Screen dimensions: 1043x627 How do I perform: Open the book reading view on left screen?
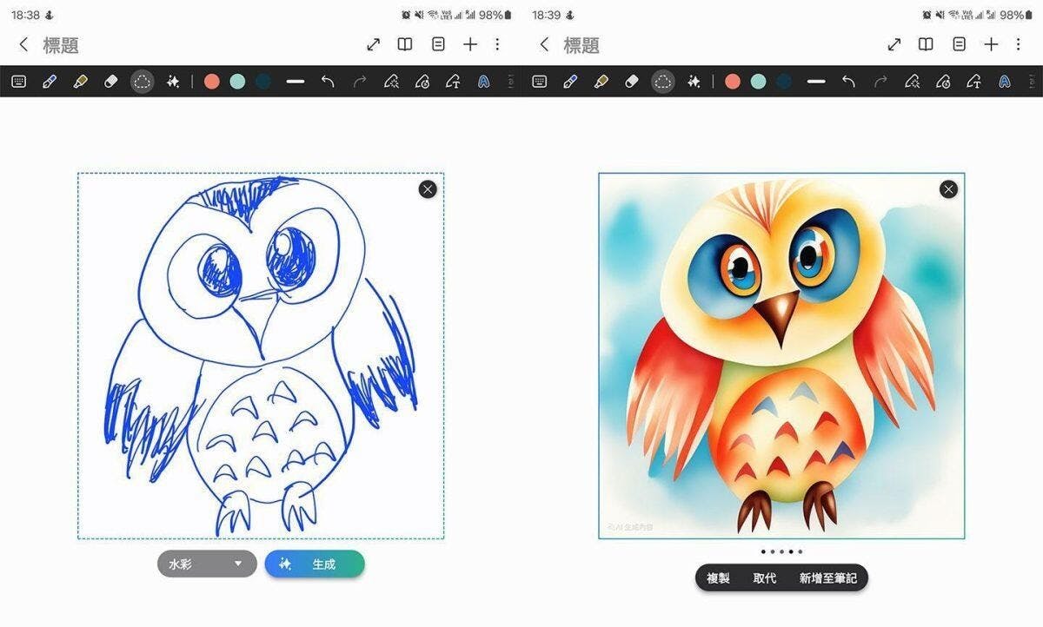405,44
